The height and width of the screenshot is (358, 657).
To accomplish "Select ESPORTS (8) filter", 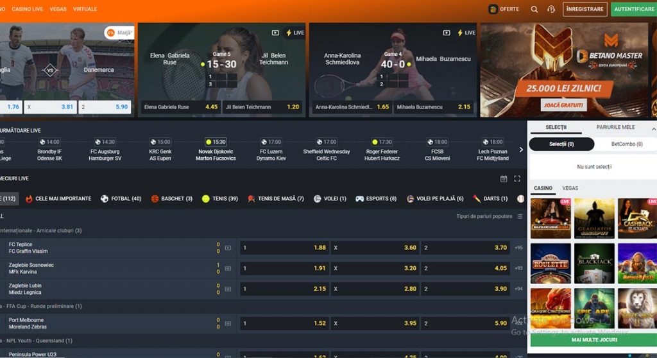I will (x=376, y=199).
